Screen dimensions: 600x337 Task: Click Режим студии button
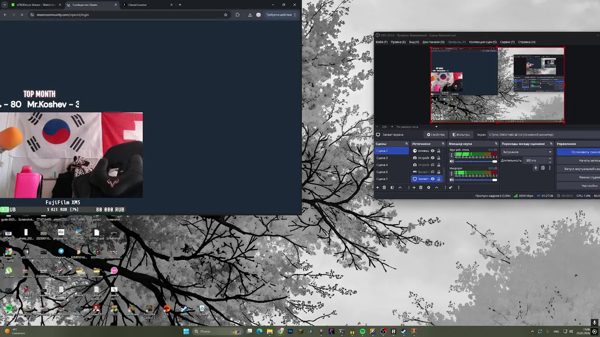pyautogui.click(x=578, y=177)
